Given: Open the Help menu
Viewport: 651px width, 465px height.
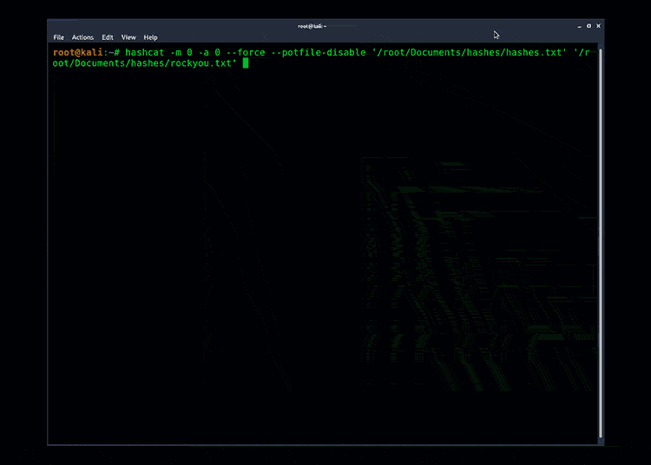Looking at the screenshot, I should pyautogui.click(x=150, y=37).
